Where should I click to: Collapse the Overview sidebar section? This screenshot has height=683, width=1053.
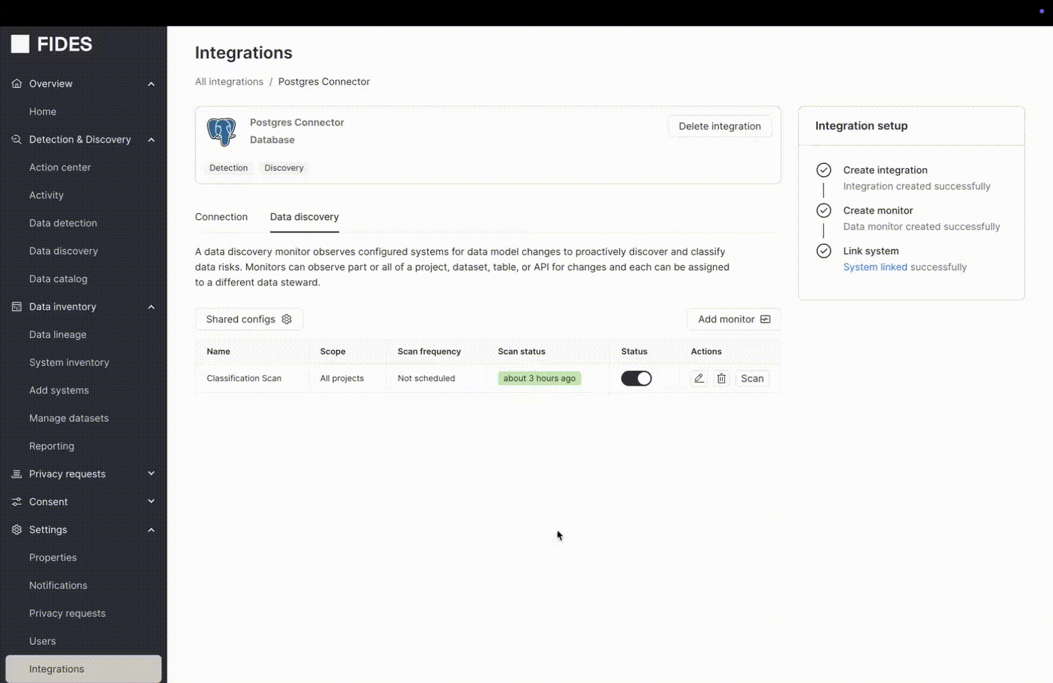(151, 84)
